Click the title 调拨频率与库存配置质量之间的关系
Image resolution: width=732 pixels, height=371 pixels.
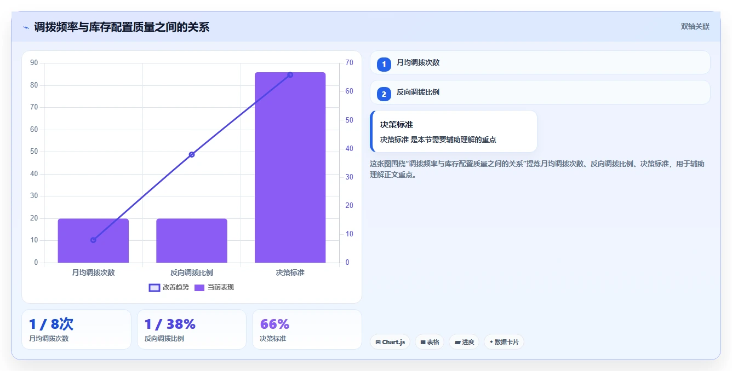pyautogui.click(x=122, y=27)
